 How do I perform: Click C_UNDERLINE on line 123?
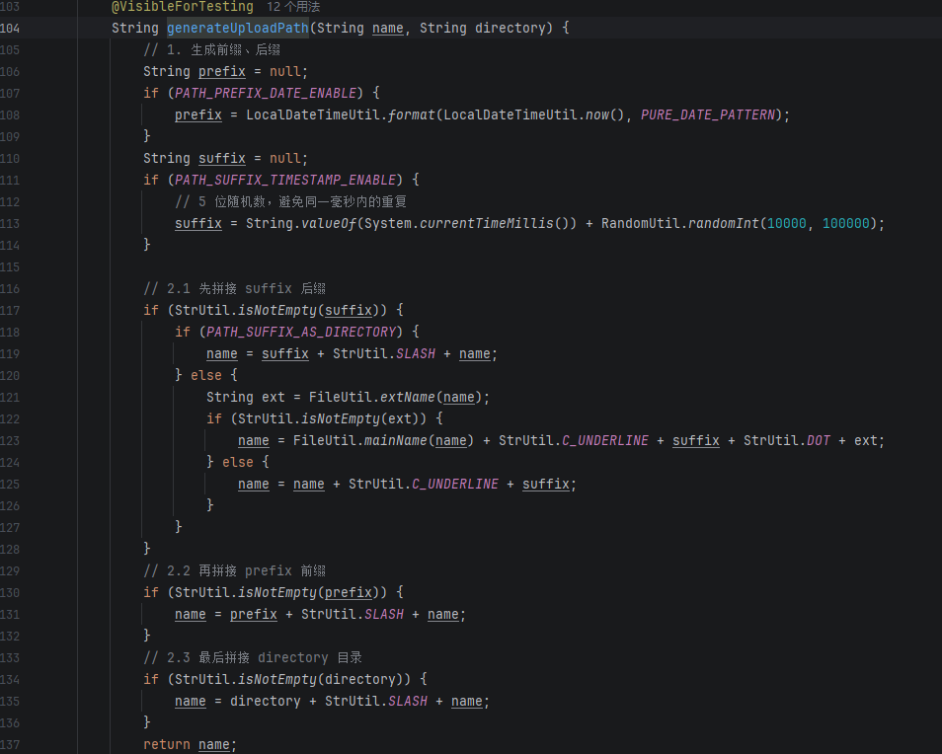[605, 440]
